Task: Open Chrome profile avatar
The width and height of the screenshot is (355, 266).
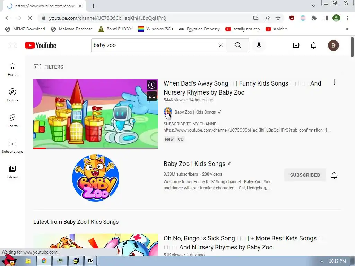Action: tap(336, 18)
